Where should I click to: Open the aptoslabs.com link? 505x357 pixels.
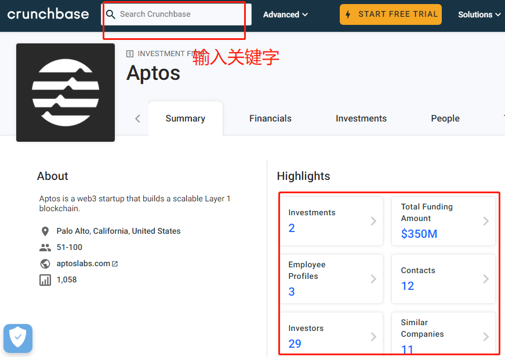pyautogui.click(x=83, y=263)
